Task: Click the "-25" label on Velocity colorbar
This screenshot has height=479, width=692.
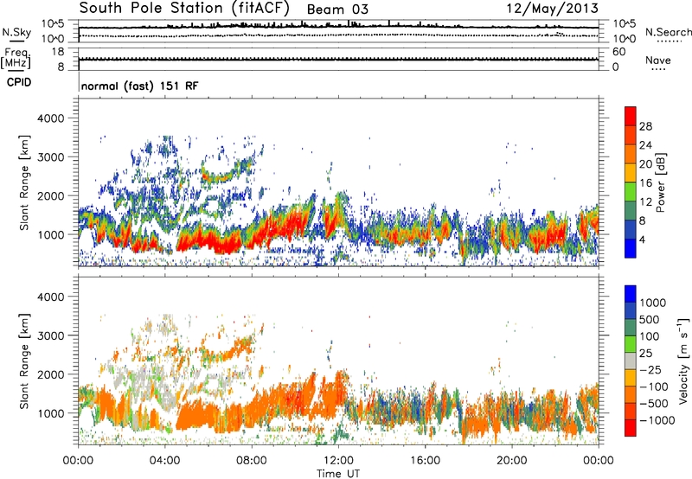Action: (652, 369)
